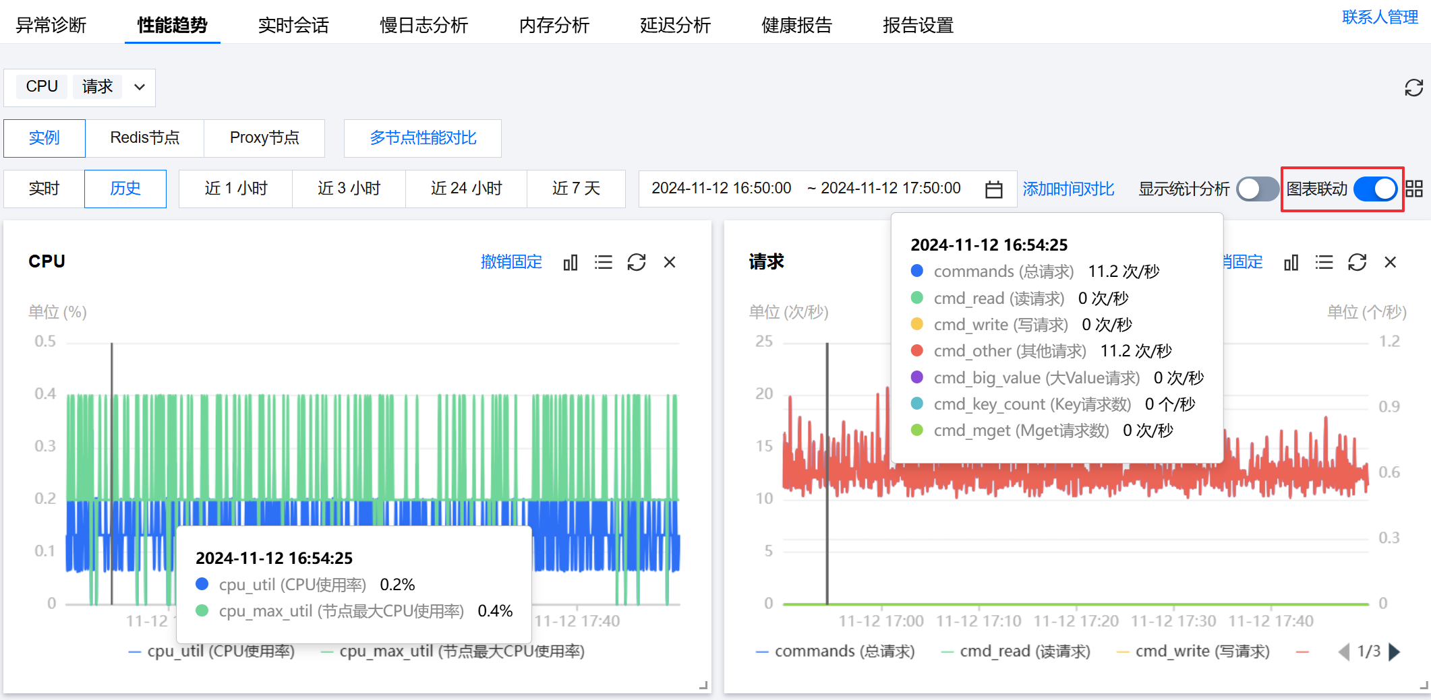Refresh the CPU chart panel
Viewport: 1431px width, 700px height.
tap(637, 262)
